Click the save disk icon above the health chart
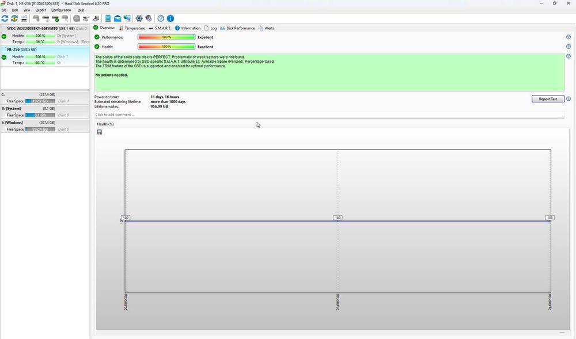576x339 pixels. tap(99, 132)
